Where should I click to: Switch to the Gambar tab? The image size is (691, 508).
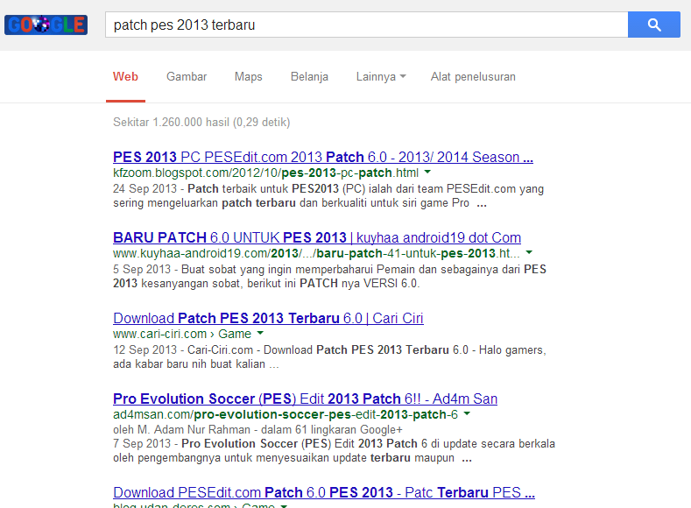[x=187, y=76]
